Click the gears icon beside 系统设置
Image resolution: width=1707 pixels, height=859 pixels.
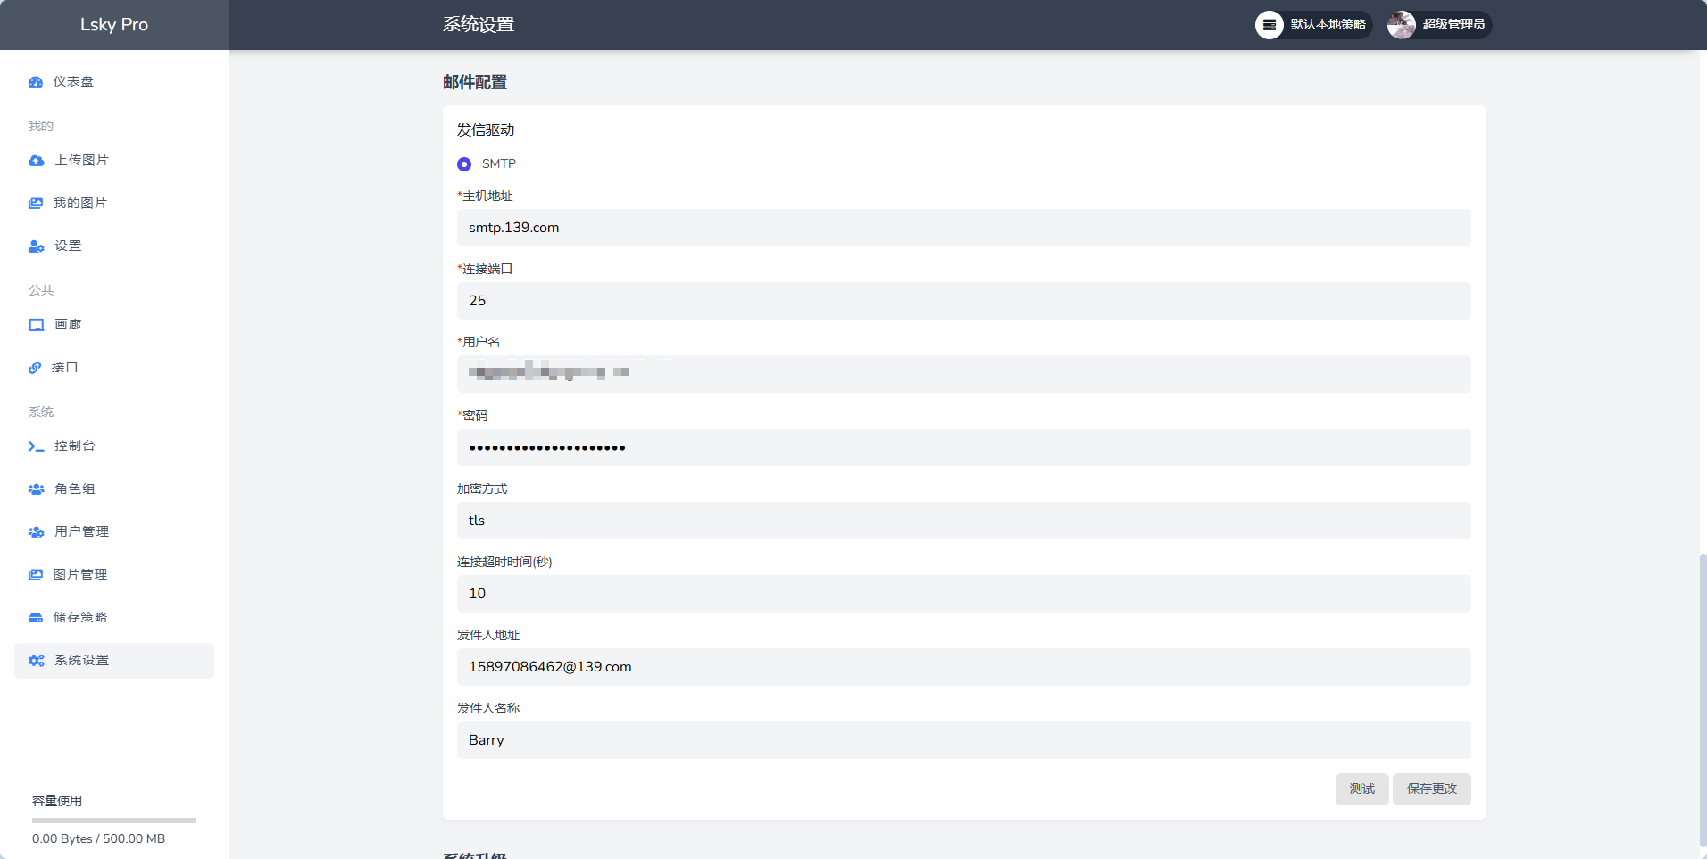[36, 661]
